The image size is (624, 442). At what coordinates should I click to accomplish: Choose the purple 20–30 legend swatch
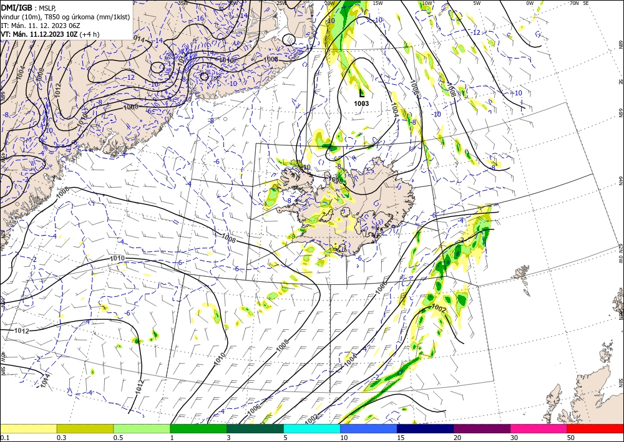pos(482,428)
